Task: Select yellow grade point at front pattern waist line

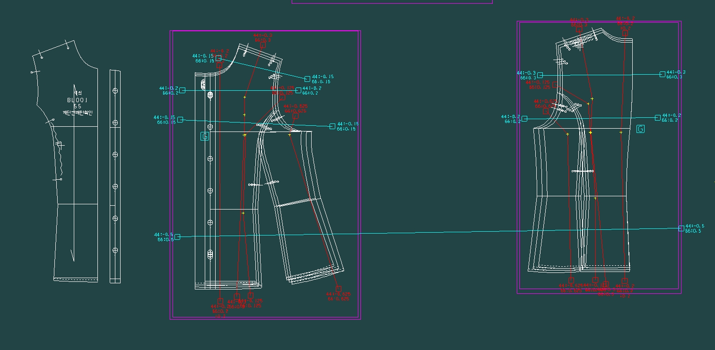Action: click(243, 213)
